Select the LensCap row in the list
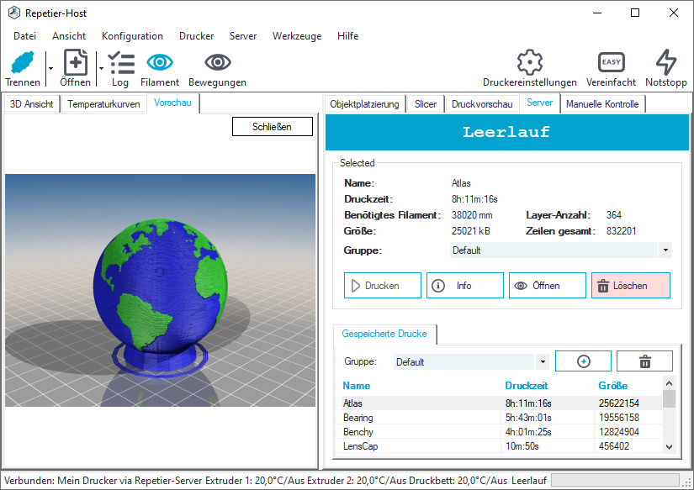The width and height of the screenshot is (694, 490). pyautogui.click(x=501, y=446)
